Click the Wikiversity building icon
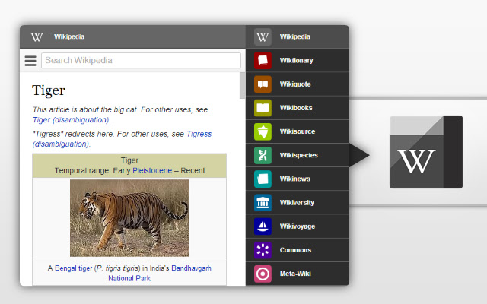This screenshot has height=304, width=487. point(263,203)
